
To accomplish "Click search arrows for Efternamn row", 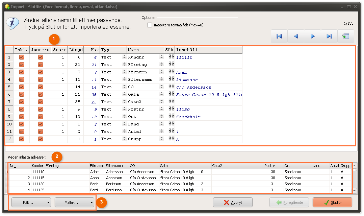I will pyautogui.click(x=171, y=79).
